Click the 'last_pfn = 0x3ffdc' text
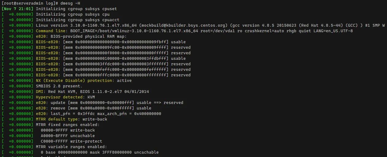The image size is (387, 157). tap(72, 113)
